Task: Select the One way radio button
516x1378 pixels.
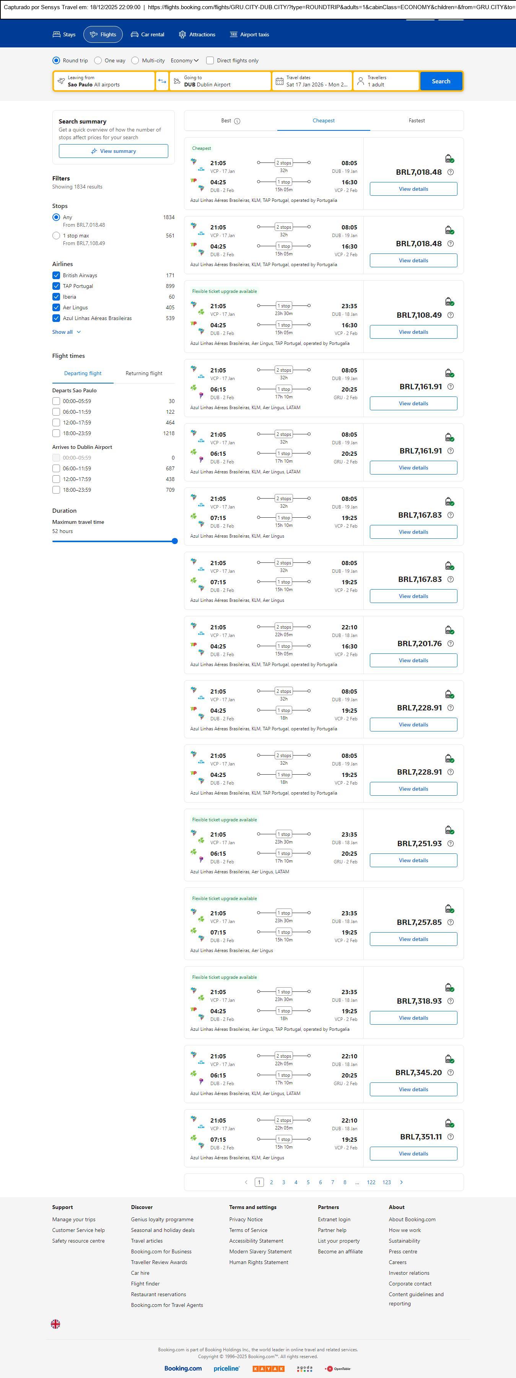Action: point(98,60)
